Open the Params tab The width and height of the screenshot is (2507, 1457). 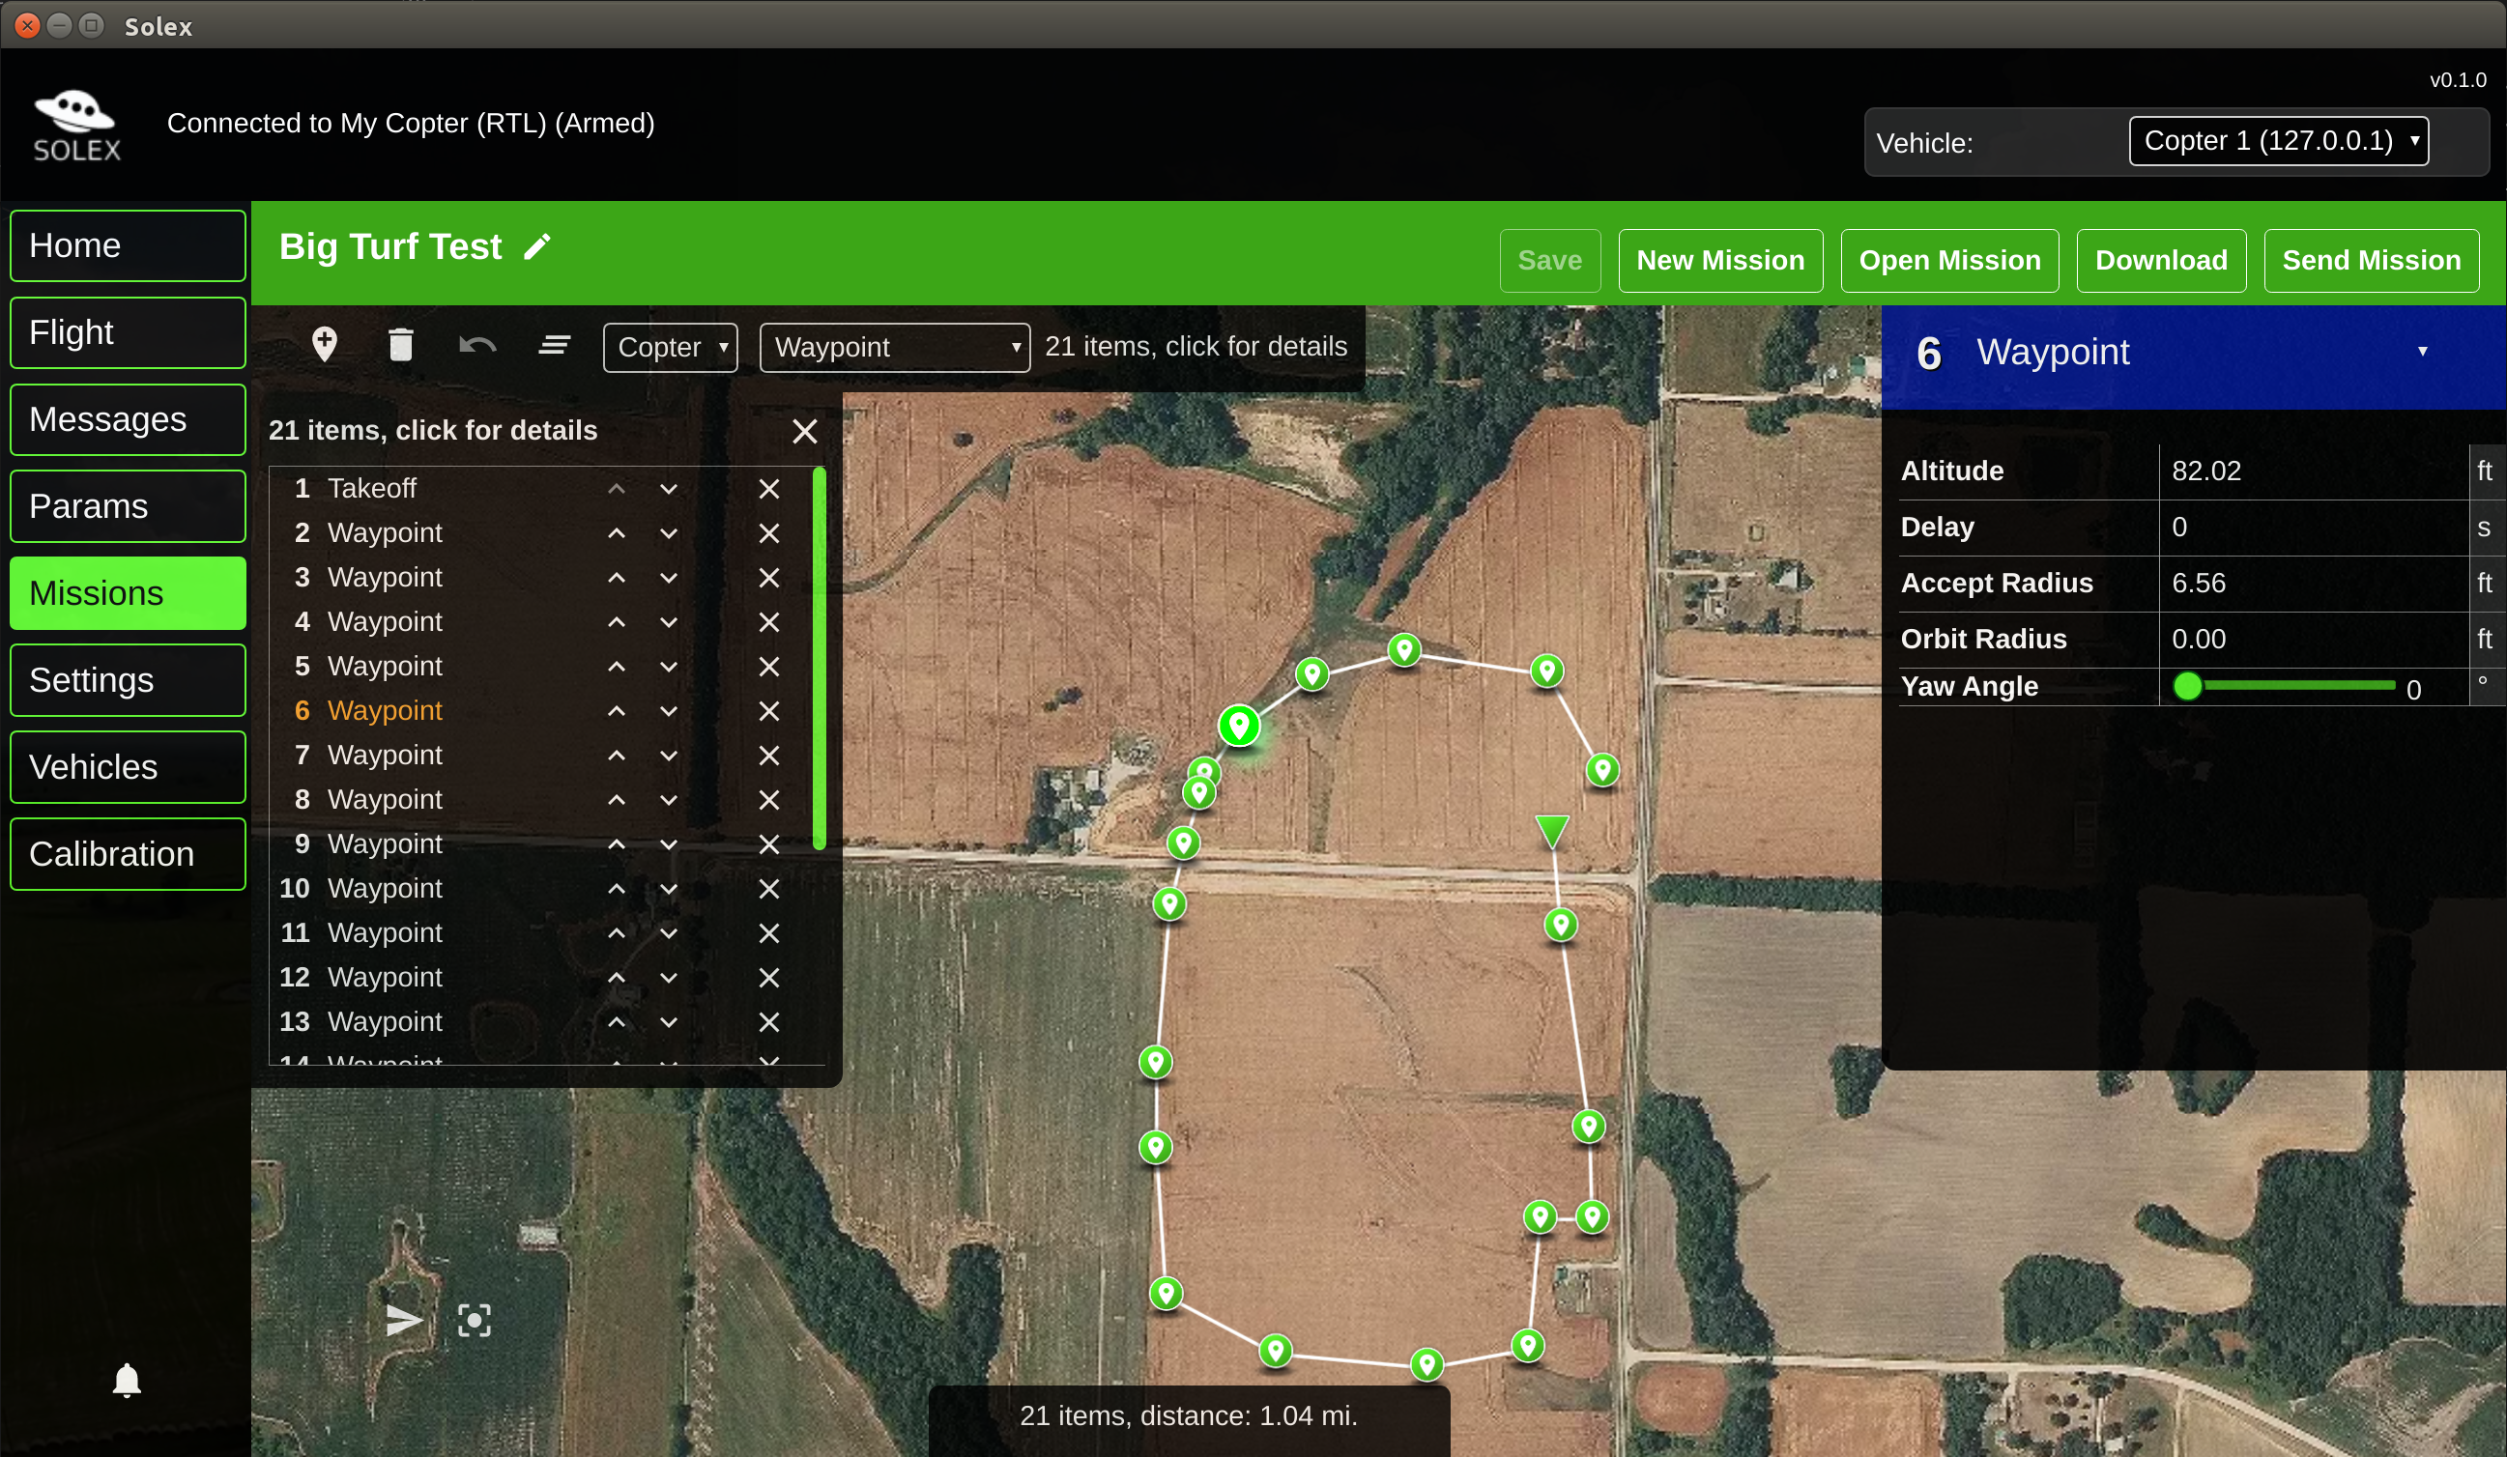tap(128, 506)
